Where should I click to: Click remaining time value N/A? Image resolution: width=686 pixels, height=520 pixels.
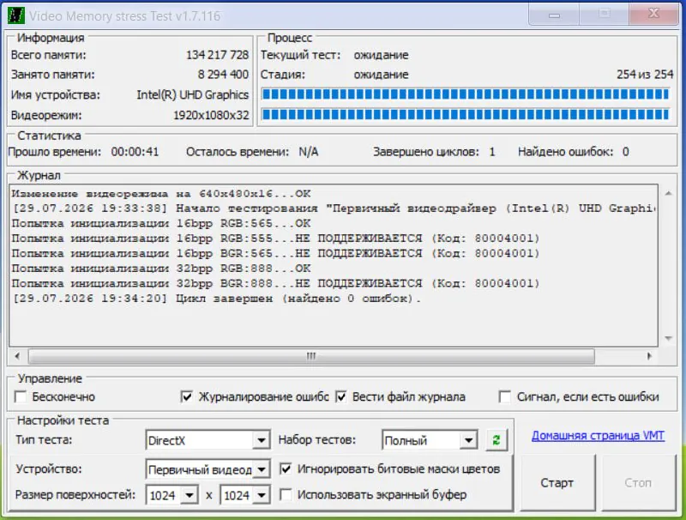tap(309, 152)
